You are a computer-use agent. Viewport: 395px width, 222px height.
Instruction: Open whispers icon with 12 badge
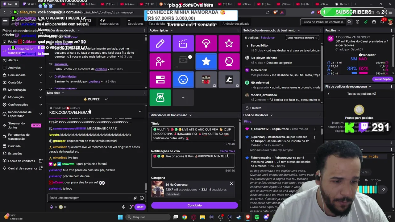[x=382, y=22]
